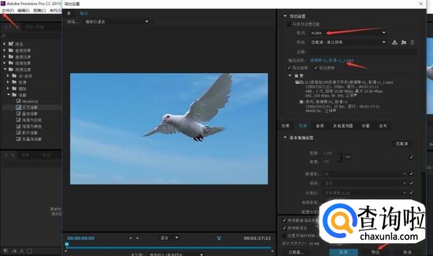The image size is (433, 256).
Task: Switch to the 字幕 captions tab
Action: tap(366, 126)
